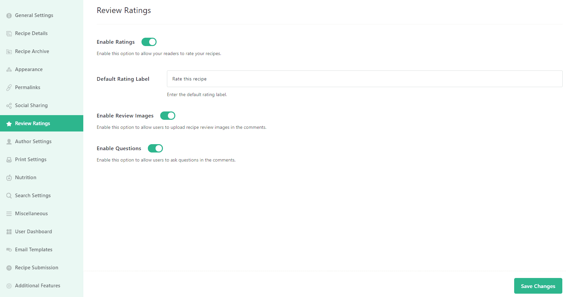
Task: Click the Print Settings printer icon
Action: tap(9, 160)
